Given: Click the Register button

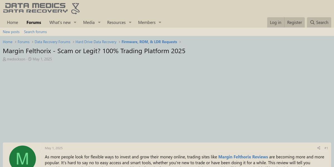Looking at the screenshot, I should click(x=294, y=23).
